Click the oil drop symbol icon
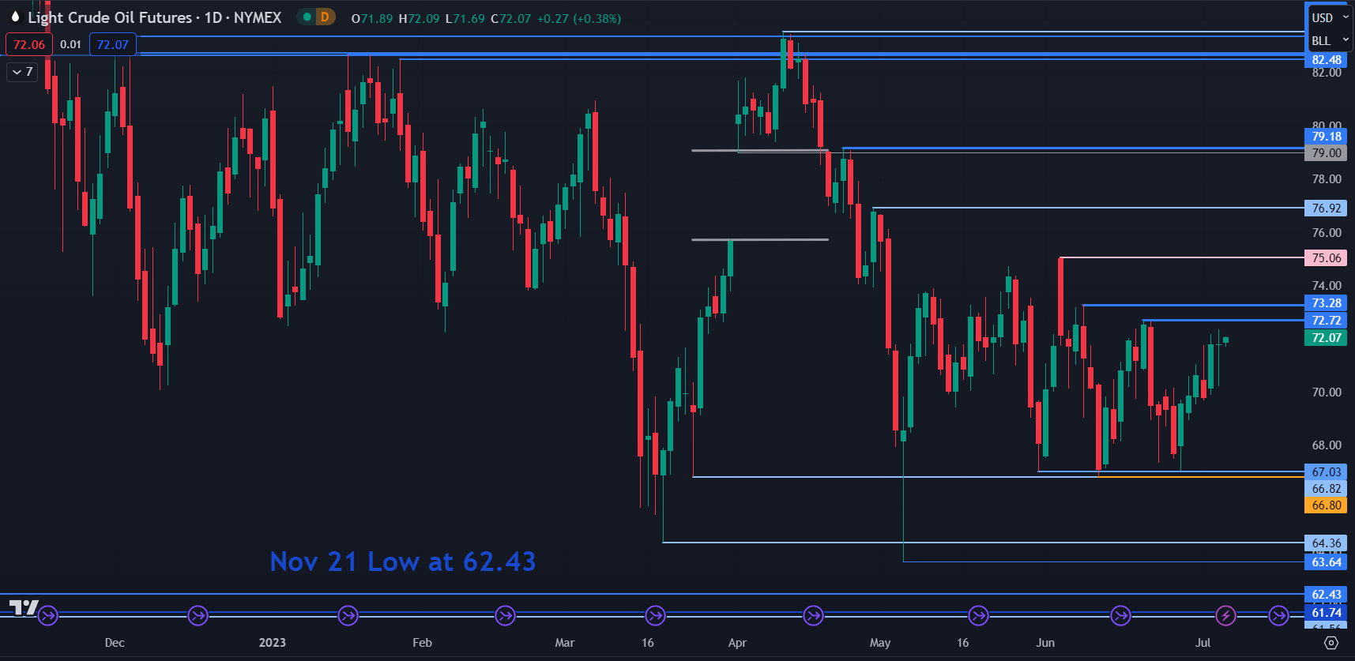The width and height of the screenshot is (1355, 661). (15, 17)
